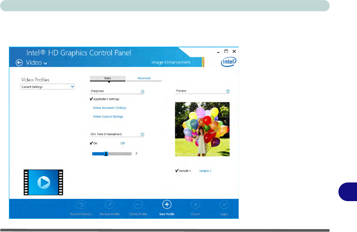Select Application Settings for Sharpness
Image resolution: width=357 pixels, height=232 pixels.
click(104, 99)
